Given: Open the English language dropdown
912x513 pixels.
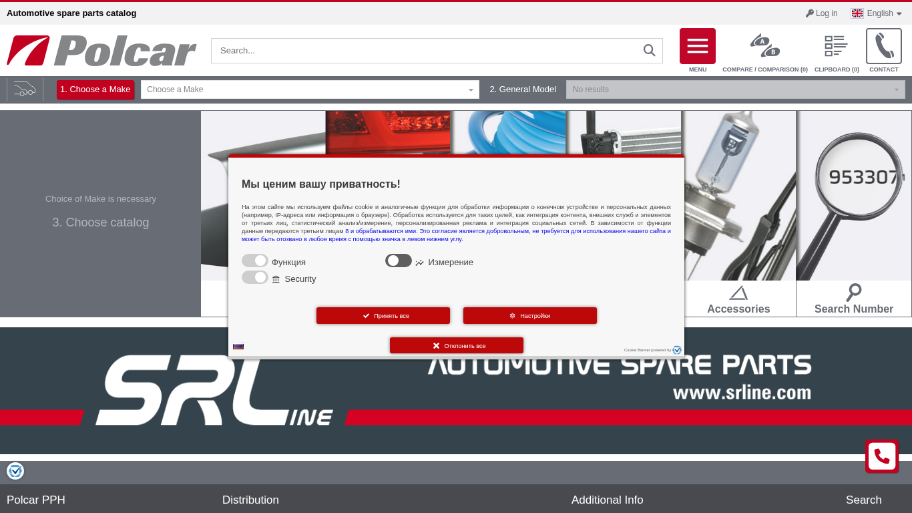Looking at the screenshot, I should tap(877, 13).
